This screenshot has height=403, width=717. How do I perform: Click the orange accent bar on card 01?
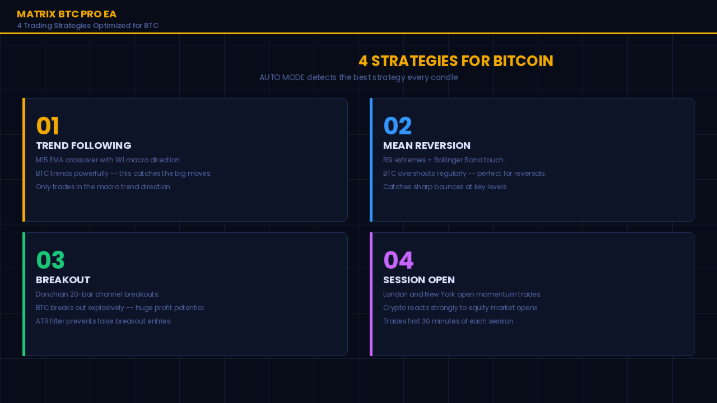click(x=24, y=160)
